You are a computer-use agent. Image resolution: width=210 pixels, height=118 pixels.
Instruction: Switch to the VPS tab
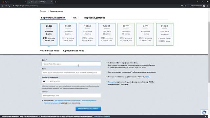pyautogui.click(x=74, y=18)
